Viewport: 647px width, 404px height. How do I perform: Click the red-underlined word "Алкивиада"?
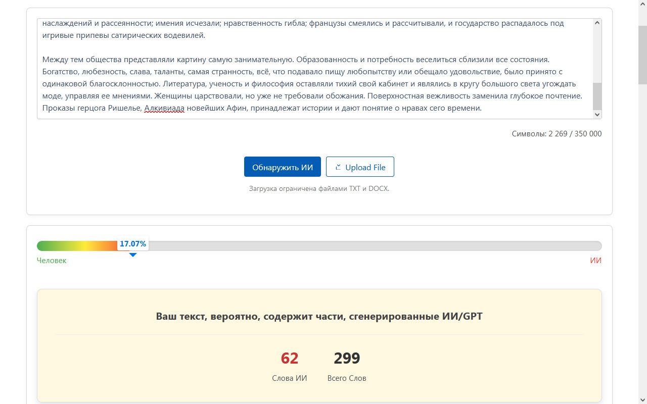(164, 108)
